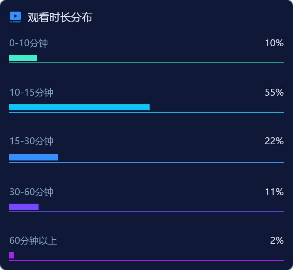Click the 2% percentage value
Image resolution: width=293 pixels, height=270 pixels.
pyautogui.click(x=277, y=241)
